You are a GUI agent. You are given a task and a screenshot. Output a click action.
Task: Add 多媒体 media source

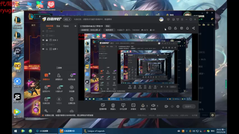point(133,107)
